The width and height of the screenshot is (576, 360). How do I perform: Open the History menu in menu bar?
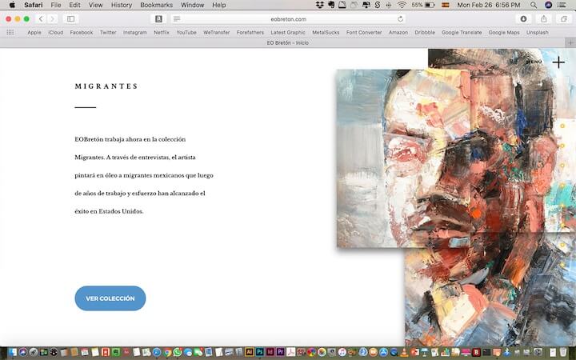pos(122,5)
